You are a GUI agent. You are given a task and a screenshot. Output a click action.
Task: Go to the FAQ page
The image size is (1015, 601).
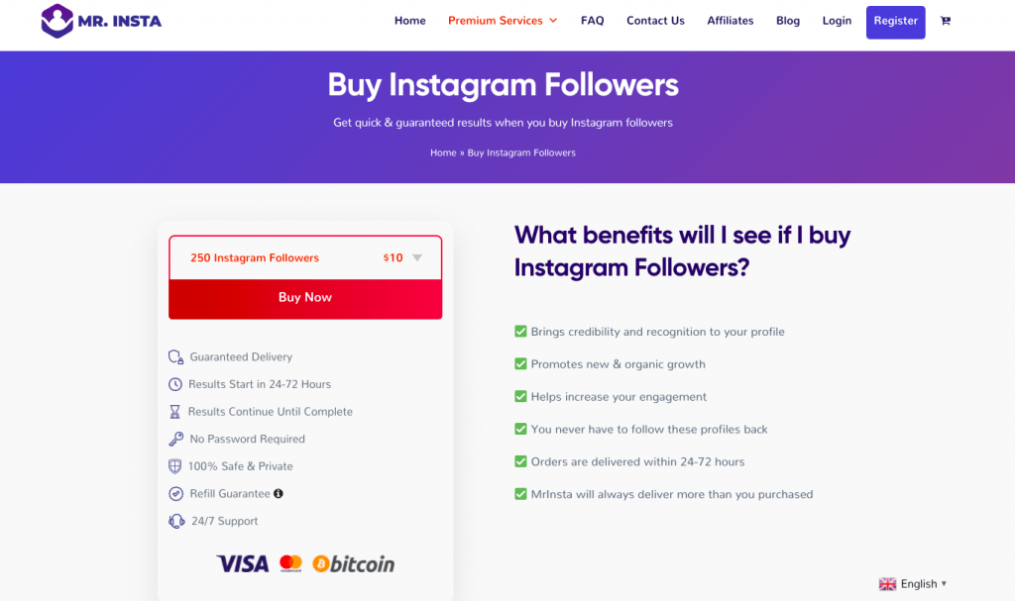(593, 21)
